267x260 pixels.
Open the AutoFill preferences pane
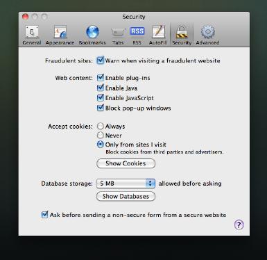[x=158, y=35]
